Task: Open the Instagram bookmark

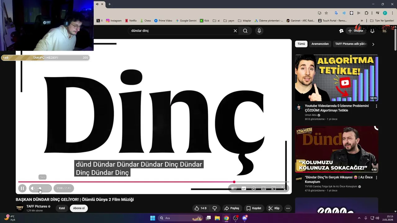Action: coord(114,21)
